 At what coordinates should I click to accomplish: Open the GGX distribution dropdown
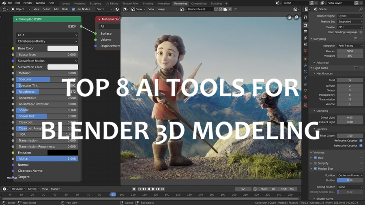(47, 35)
